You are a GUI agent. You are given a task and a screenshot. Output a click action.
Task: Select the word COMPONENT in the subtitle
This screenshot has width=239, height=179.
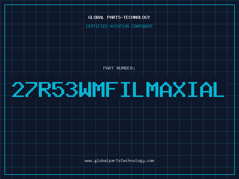point(142,26)
